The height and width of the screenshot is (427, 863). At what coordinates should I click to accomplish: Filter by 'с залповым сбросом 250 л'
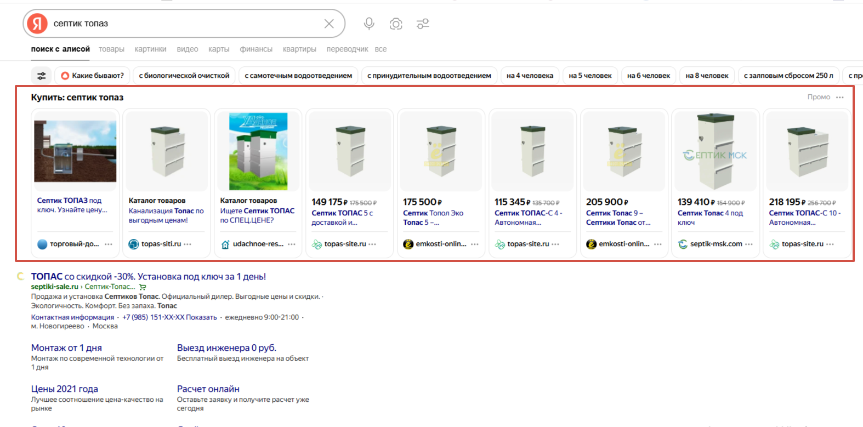[x=788, y=76]
